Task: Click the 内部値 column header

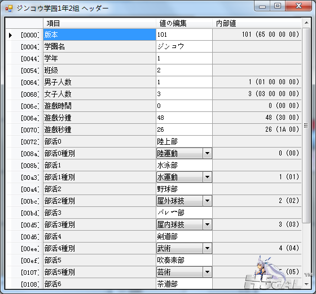Action: coord(257,23)
